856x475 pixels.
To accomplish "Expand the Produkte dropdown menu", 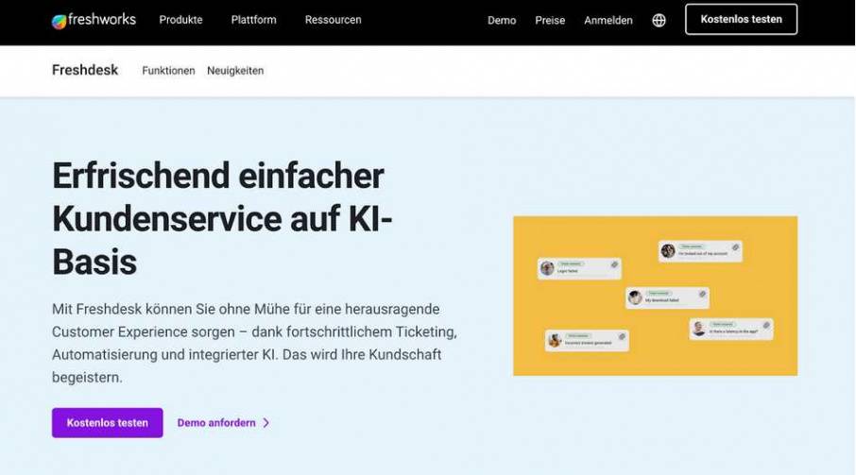I will pyautogui.click(x=180, y=20).
